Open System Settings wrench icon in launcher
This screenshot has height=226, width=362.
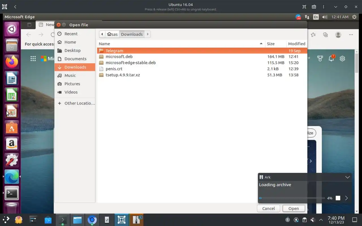pyautogui.click(x=12, y=161)
